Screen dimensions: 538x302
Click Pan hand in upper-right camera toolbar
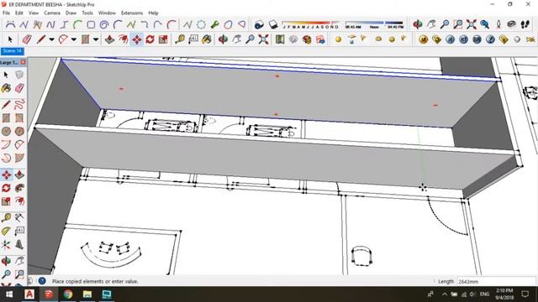pos(431,24)
